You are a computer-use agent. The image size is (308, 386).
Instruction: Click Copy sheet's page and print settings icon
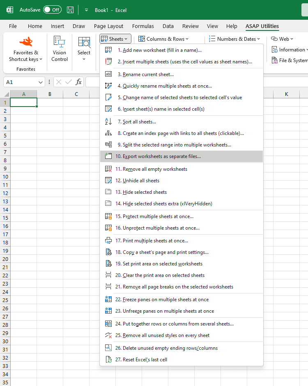click(108, 252)
